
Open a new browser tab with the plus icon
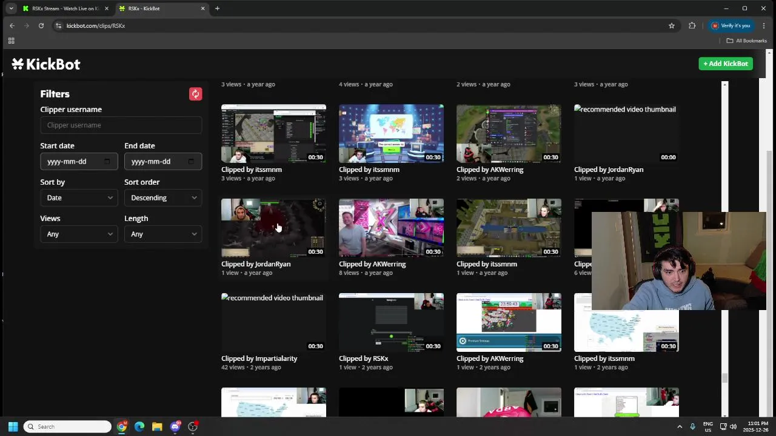click(217, 8)
